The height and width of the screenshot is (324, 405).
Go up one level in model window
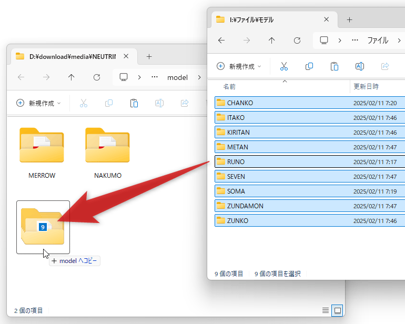[72, 77]
